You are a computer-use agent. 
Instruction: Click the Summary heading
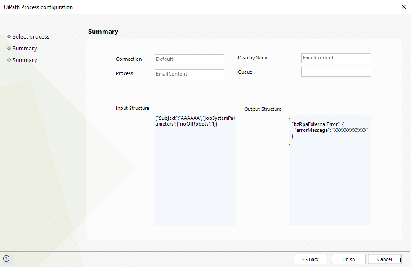pyautogui.click(x=103, y=32)
